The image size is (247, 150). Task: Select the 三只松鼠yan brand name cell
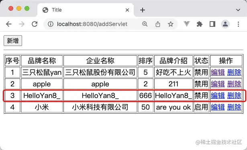42,72
